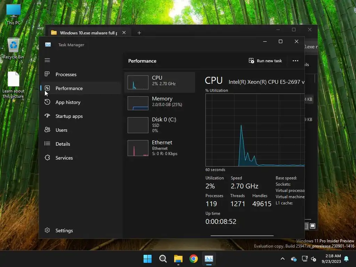Image resolution: width=356 pixels, height=267 pixels.
Task: Open taskbar Search
Action: (163, 259)
